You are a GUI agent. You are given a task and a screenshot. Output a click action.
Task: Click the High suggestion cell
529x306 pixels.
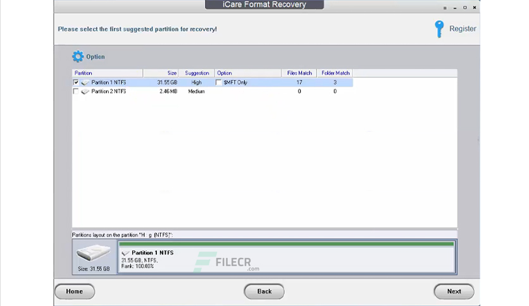pyautogui.click(x=196, y=82)
